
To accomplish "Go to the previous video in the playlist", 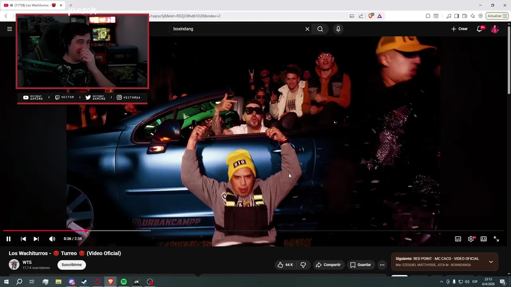I will tap(23, 239).
